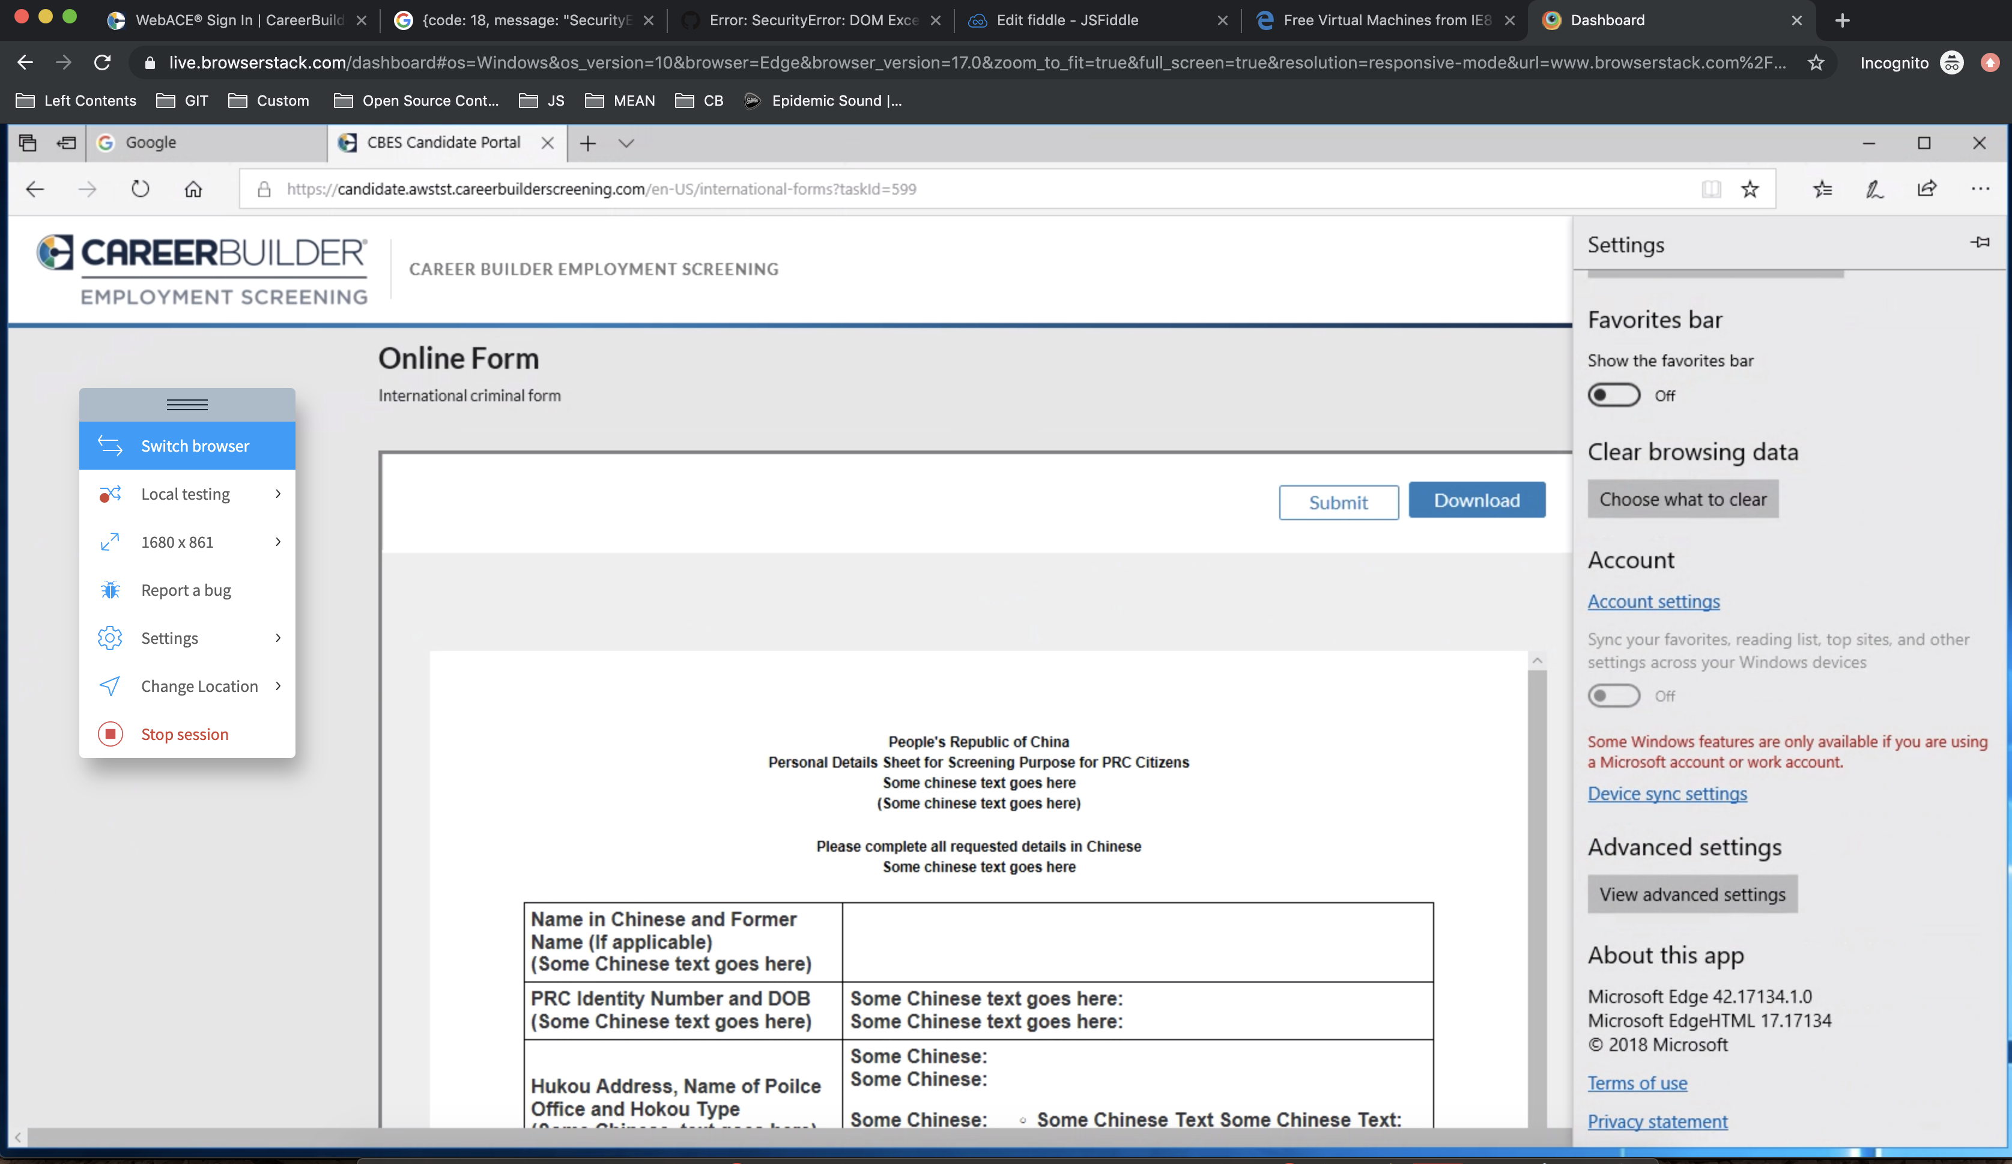Open Terms of use link

tap(1637, 1084)
